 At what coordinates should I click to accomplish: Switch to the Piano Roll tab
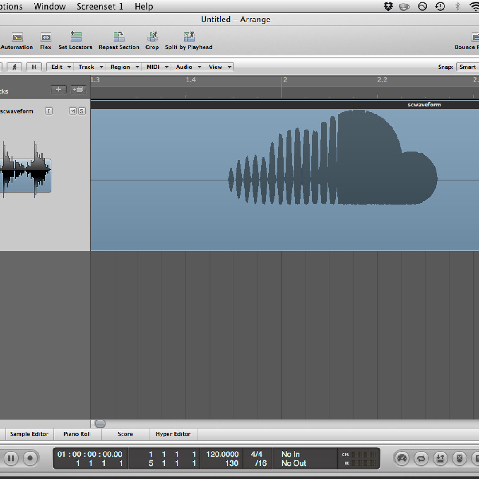77,434
